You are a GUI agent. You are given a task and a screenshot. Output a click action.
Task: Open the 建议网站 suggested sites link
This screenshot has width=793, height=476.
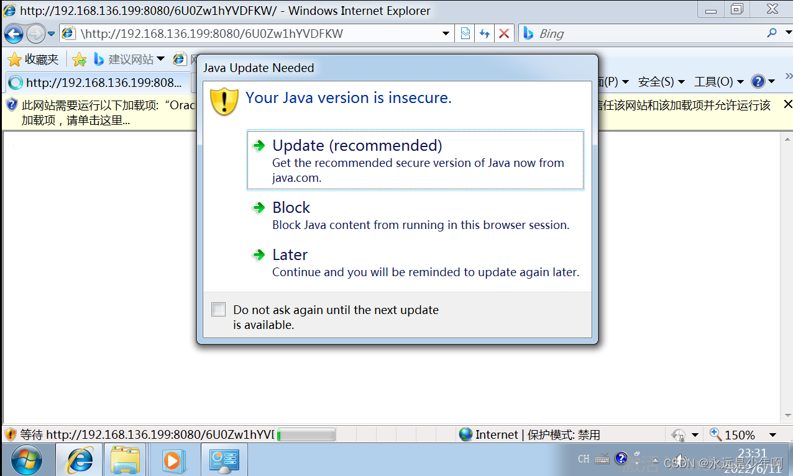click(124, 59)
